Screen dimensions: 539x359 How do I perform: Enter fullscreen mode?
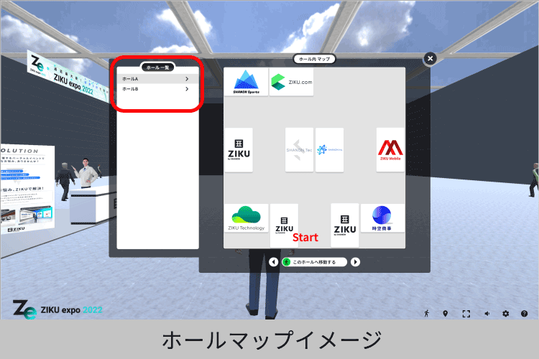[x=466, y=313]
